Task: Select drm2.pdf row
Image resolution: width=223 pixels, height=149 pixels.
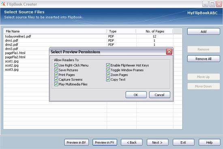Action: pyautogui.click(x=92, y=45)
